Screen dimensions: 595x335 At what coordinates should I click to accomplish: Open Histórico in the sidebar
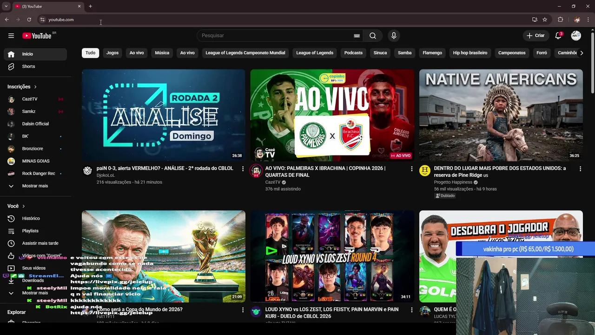35,218
